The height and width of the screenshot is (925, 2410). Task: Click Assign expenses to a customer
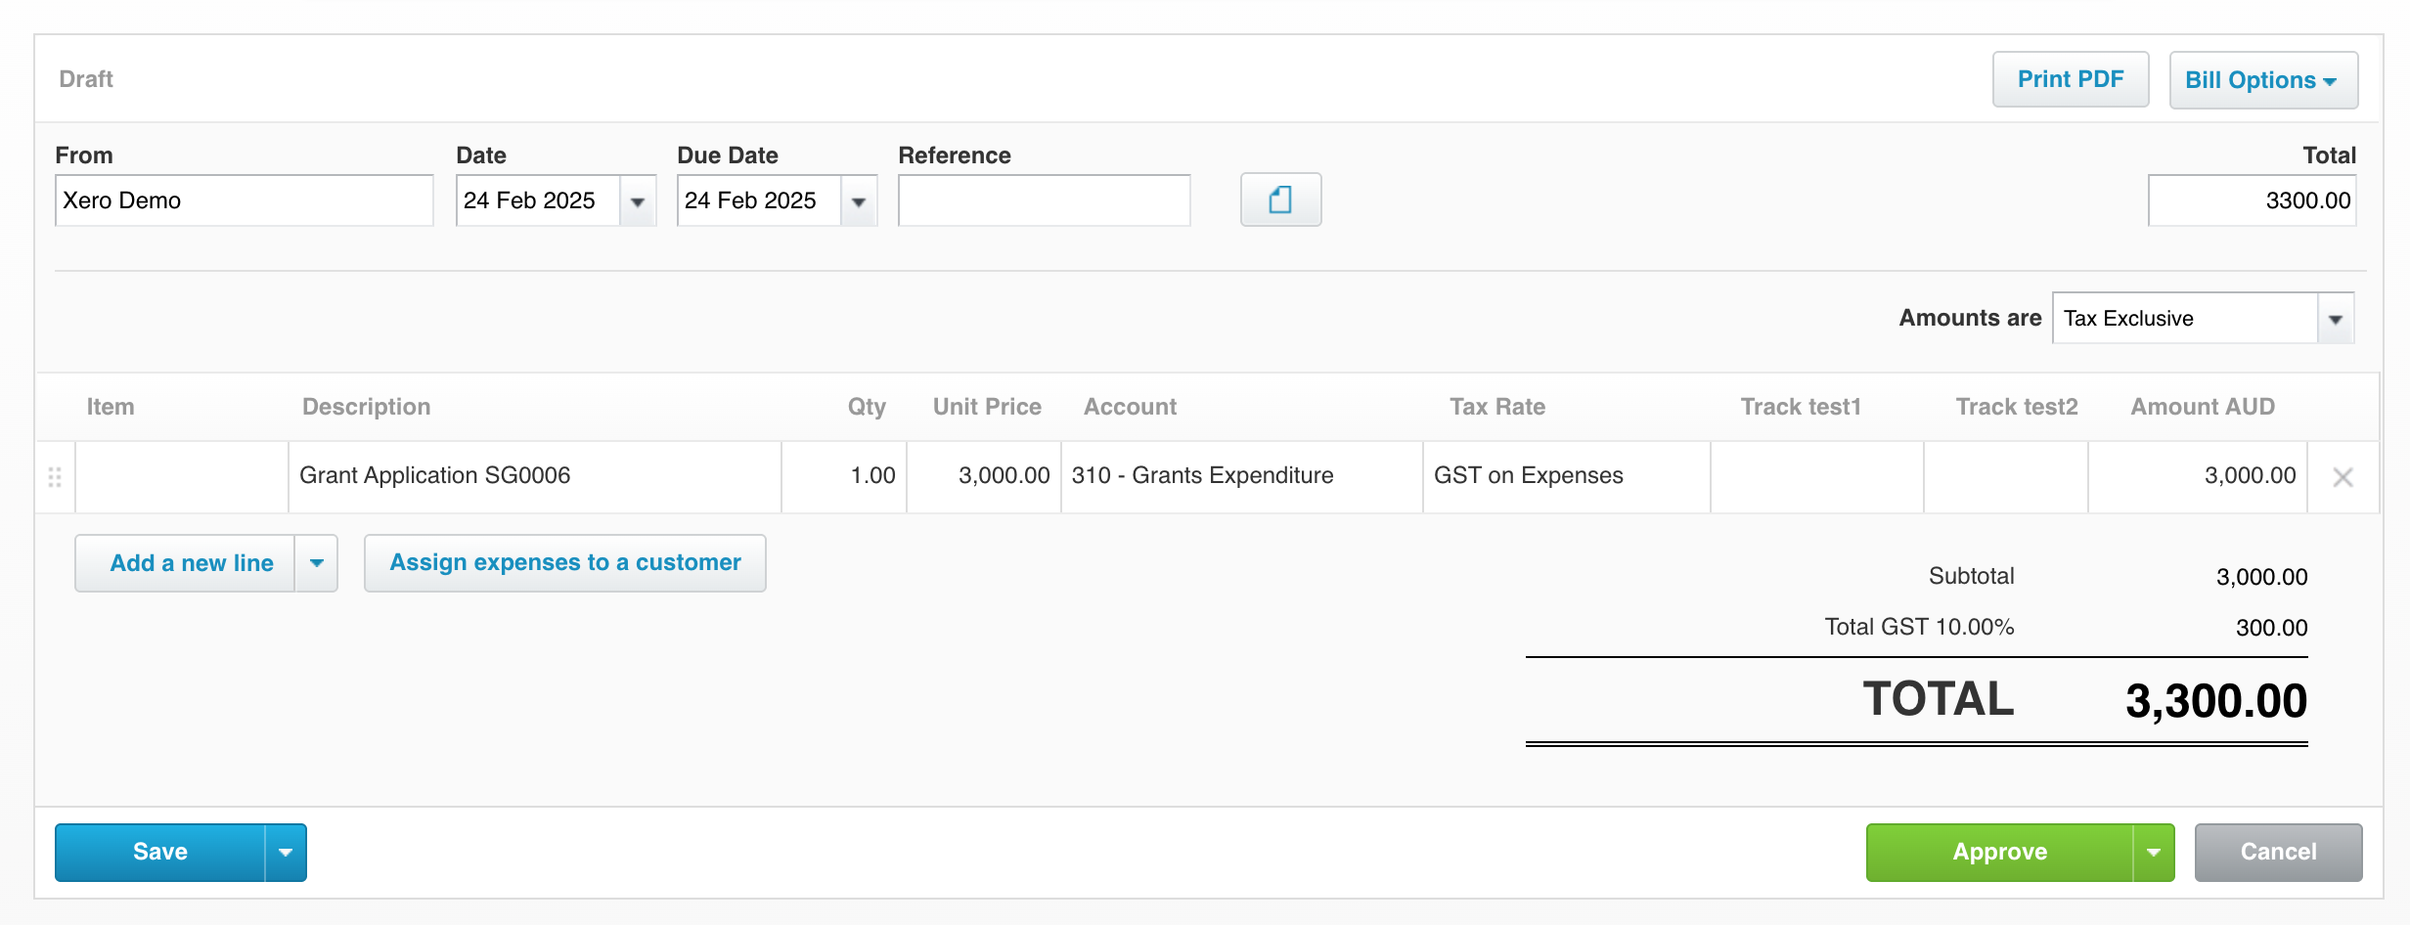click(x=564, y=563)
